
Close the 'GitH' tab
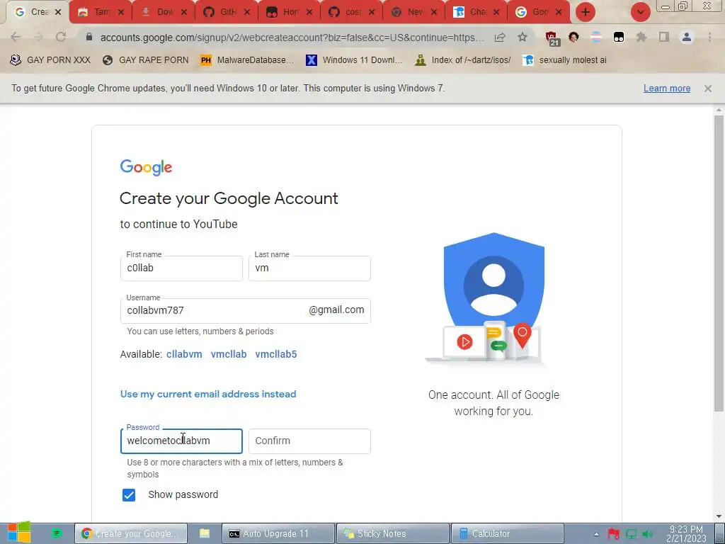(x=247, y=12)
